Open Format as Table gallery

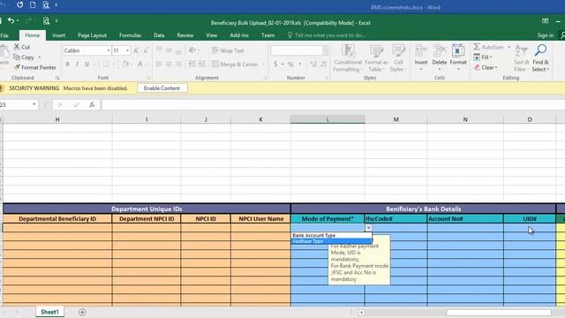[x=376, y=57]
